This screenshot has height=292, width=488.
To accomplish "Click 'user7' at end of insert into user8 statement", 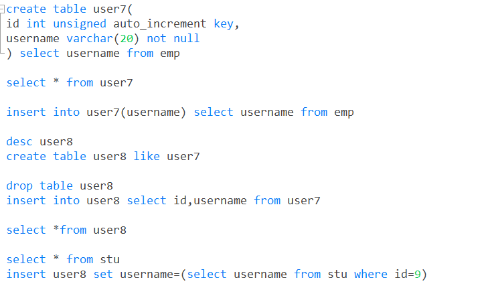I will pos(304,201).
